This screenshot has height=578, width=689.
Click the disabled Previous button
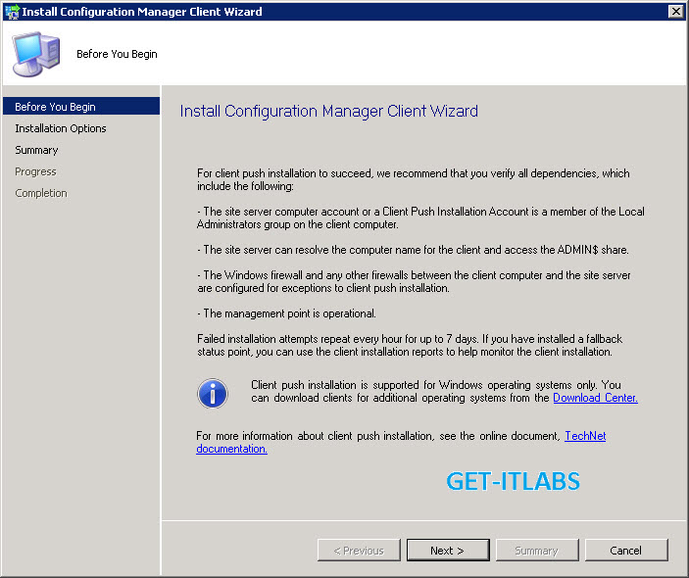(359, 550)
